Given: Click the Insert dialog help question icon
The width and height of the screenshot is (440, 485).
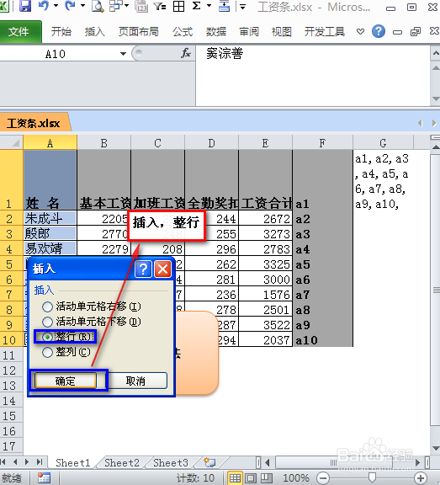Looking at the screenshot, I should 143,269.
